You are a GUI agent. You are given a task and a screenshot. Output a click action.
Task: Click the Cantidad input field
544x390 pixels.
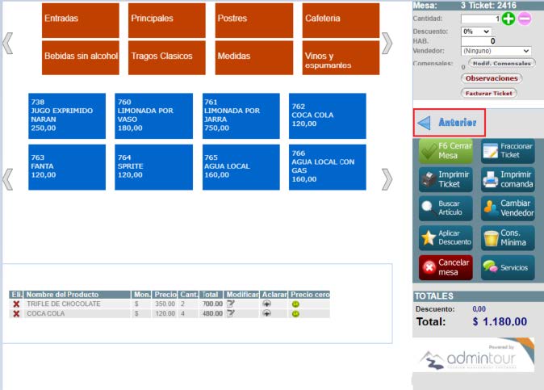(479, 19)
